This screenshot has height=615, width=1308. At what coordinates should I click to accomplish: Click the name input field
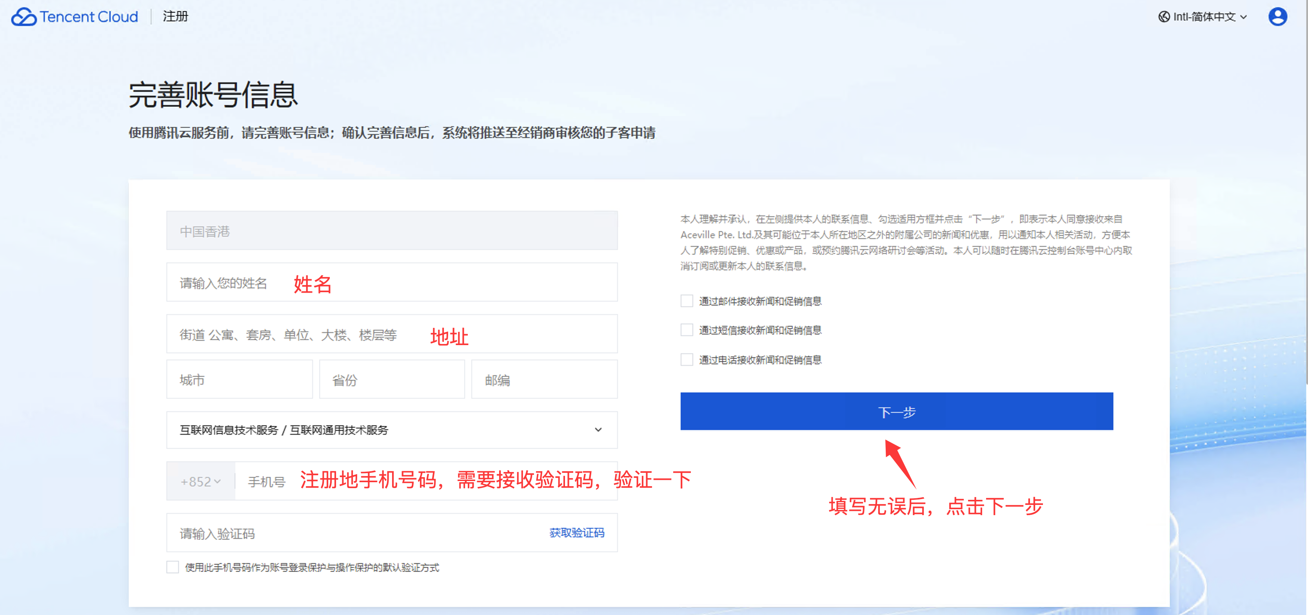click(x=391, y=282)
